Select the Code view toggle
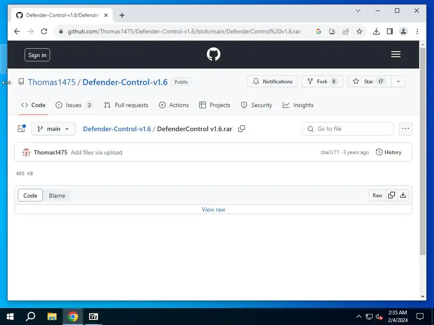The height and width of the screenshot is (325, 434). coord(30,196)
